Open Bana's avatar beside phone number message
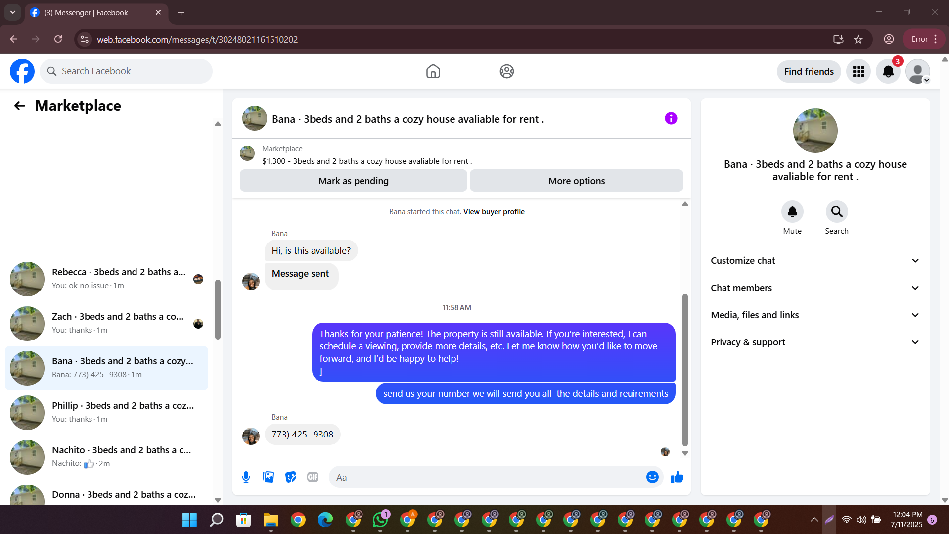 point(251,436)
